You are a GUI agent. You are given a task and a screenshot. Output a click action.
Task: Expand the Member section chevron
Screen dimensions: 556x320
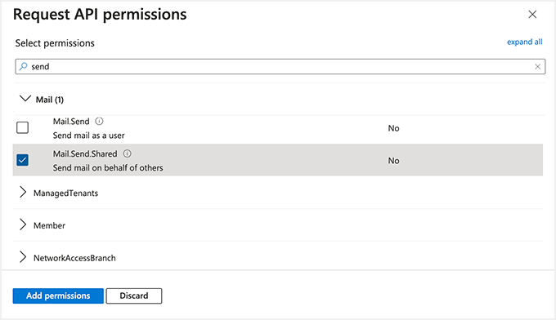pos(23,224)
